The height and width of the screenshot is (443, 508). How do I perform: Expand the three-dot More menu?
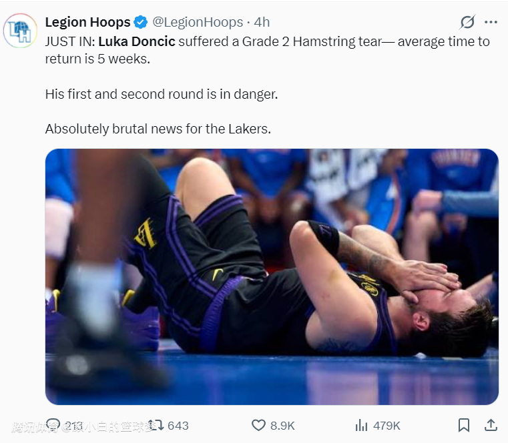click(491, 23)
